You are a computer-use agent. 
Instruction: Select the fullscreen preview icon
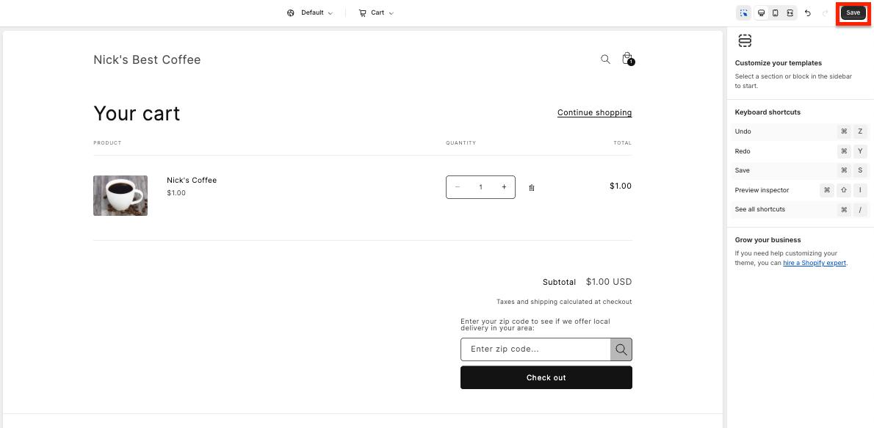[x=790, y=12]
